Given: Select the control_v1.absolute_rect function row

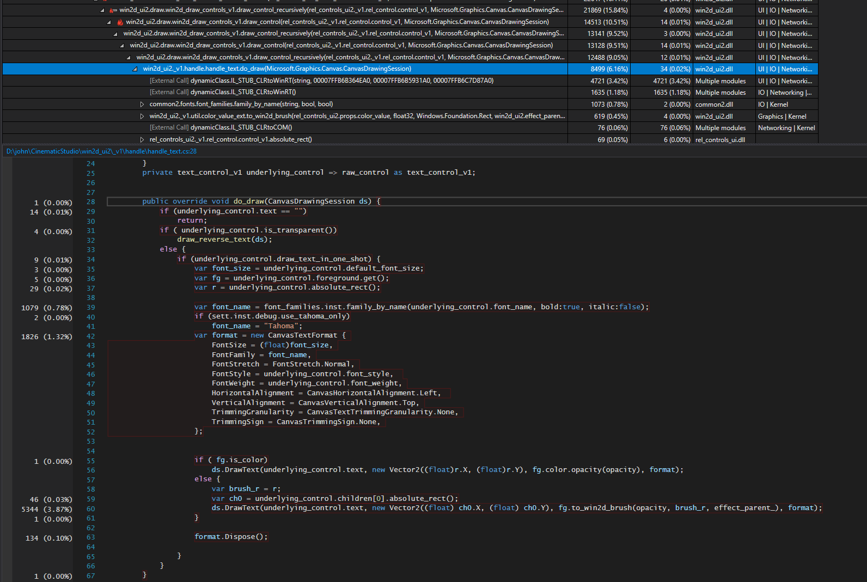Looking at the screenshot, I should click(410, 139).
